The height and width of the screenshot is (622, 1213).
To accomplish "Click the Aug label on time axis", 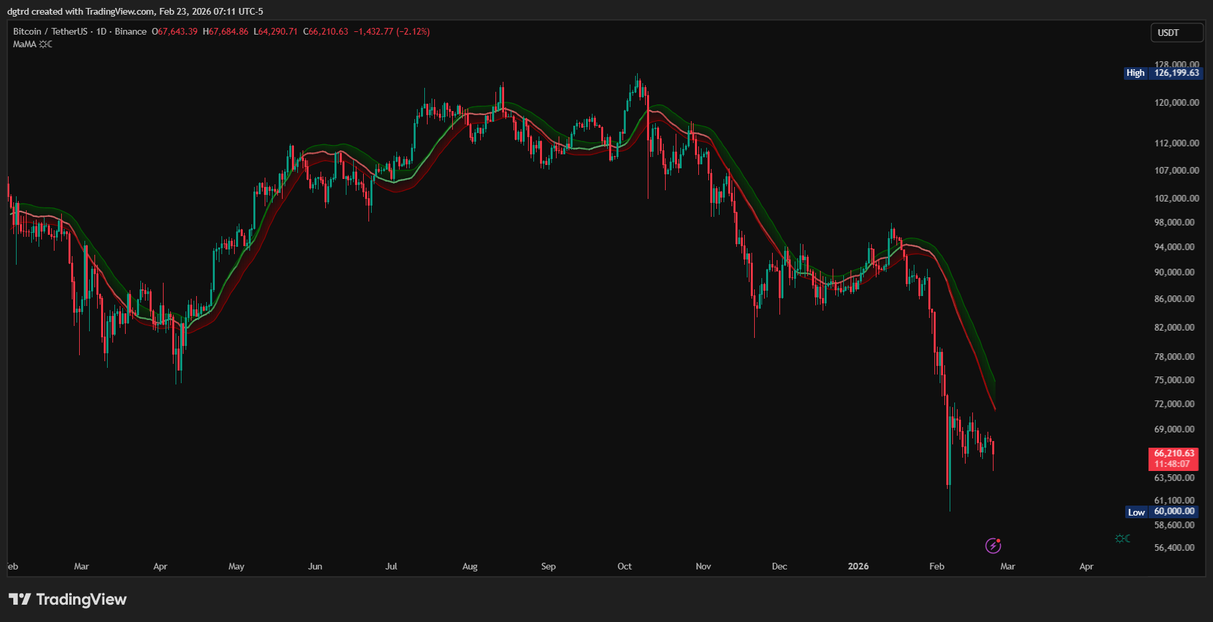I will pyautogui.click(x=470, y=566).
